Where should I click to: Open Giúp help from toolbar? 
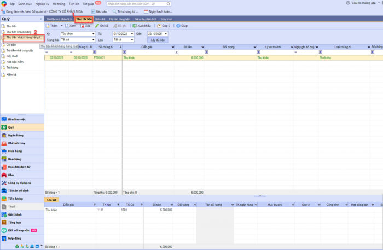[x=182, y=26]
